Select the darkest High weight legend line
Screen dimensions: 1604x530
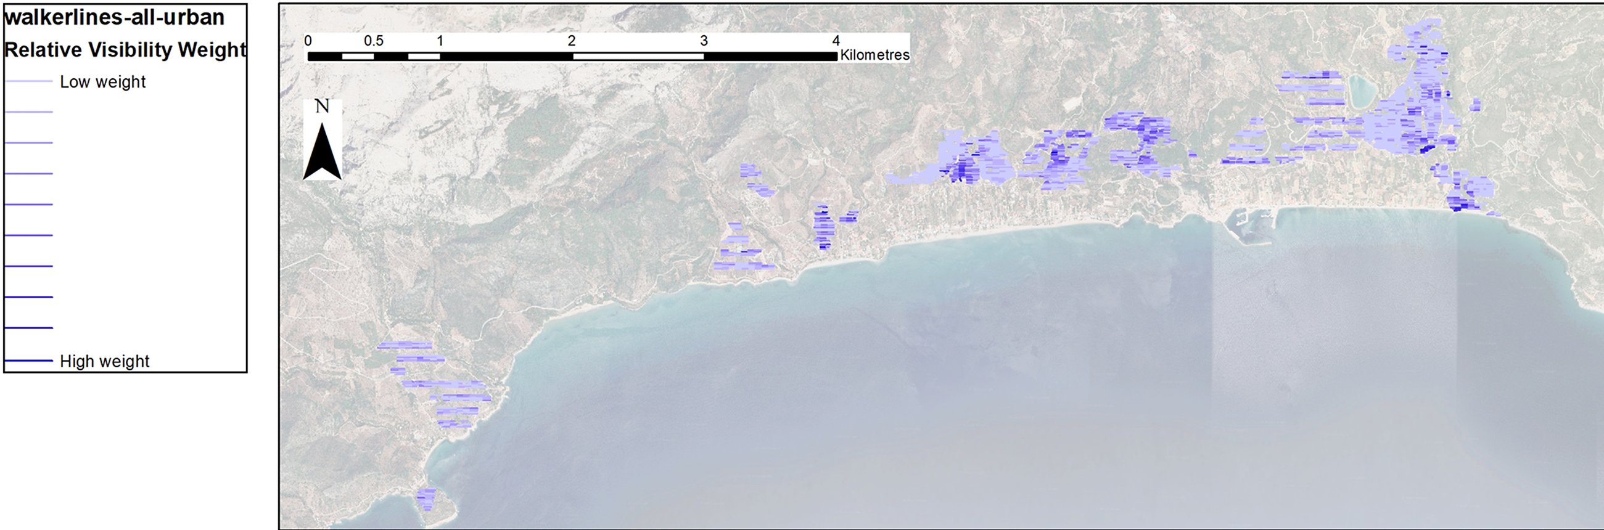(28, 361)
